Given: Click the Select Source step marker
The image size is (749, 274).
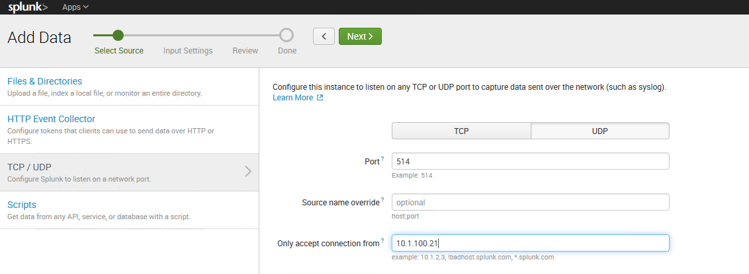Looking at the screenshot, I should coord(118,35).
